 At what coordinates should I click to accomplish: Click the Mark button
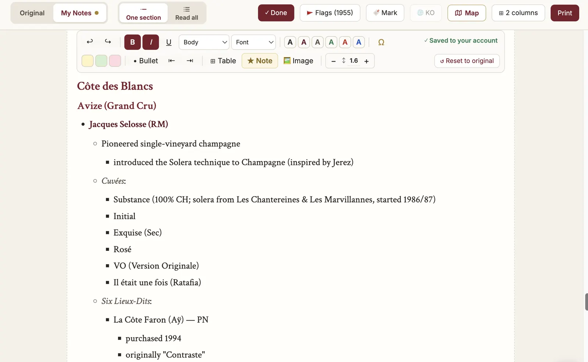click(385, 13)
